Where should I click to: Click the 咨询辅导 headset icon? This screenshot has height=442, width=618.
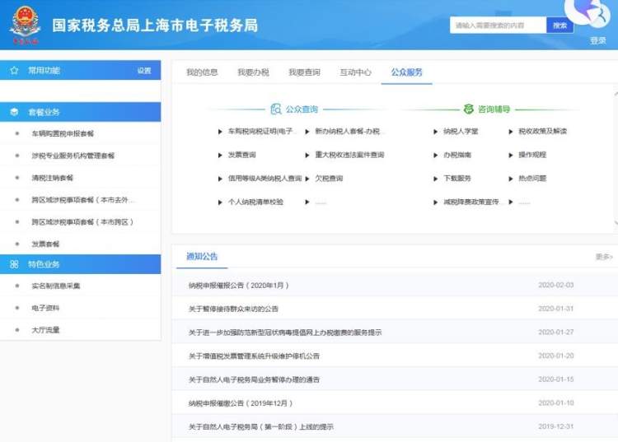[x=469, y=109]
